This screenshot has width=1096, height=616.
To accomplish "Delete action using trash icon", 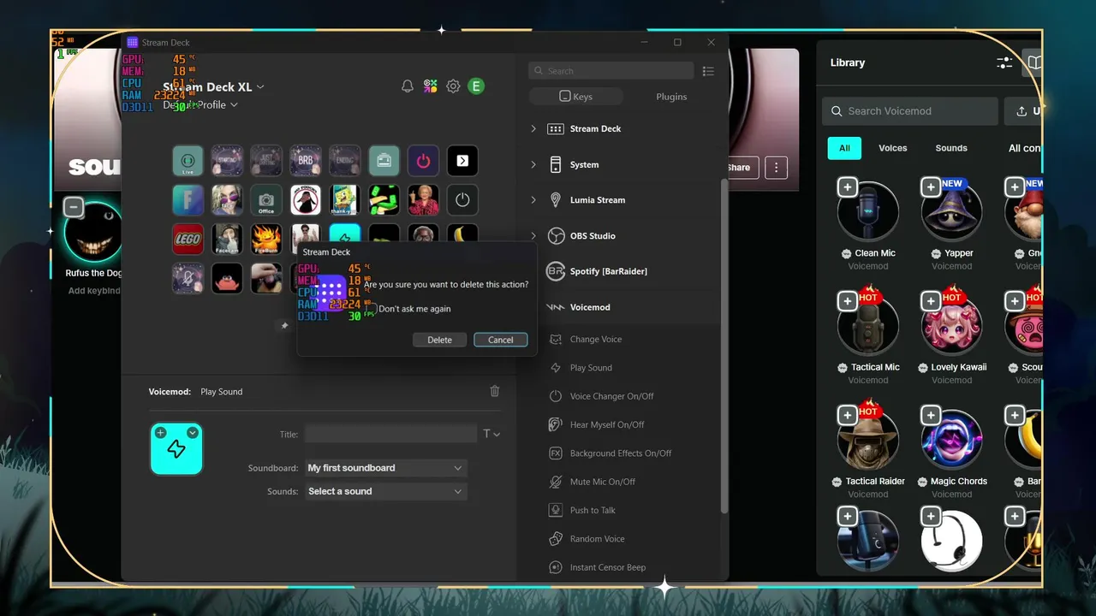I will (x=494, y=391).
